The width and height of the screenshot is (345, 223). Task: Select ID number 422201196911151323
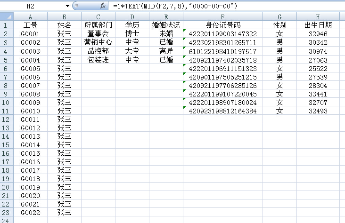click(x=222, y=69)
